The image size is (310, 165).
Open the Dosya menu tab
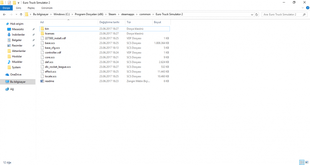tap(6, 8)
